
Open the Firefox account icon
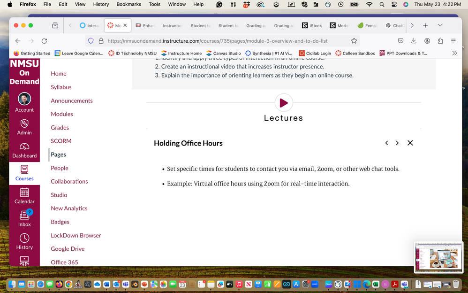(427, 41)
